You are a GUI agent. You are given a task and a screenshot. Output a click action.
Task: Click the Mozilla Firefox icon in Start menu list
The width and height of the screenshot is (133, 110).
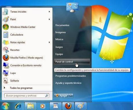click(6, 58)
